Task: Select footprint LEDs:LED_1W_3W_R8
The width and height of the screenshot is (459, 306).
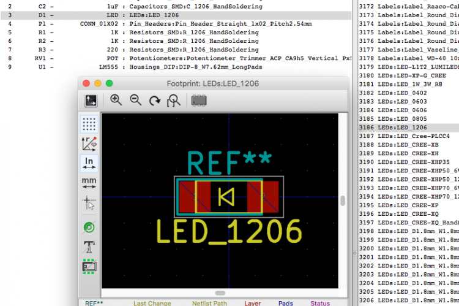Action: click(x=409, y=85)
